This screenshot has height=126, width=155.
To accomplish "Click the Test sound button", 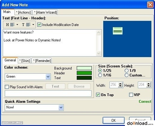I will (55, 86).
